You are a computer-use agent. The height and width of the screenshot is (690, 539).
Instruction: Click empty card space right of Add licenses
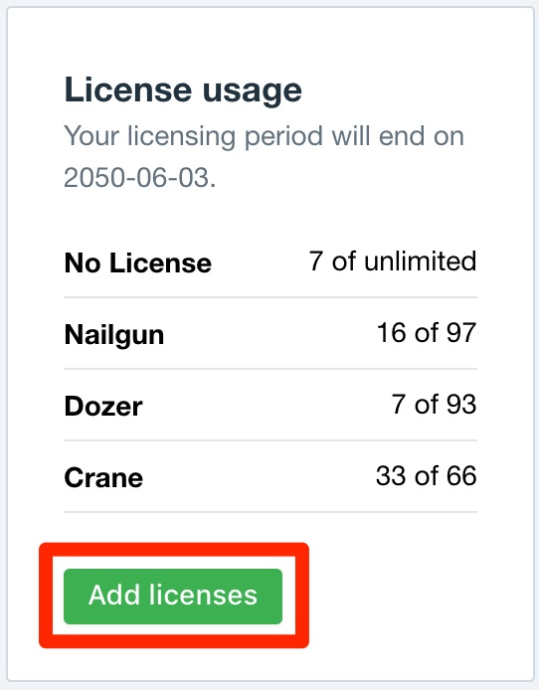pyautogui.click(x=414, y=596)
